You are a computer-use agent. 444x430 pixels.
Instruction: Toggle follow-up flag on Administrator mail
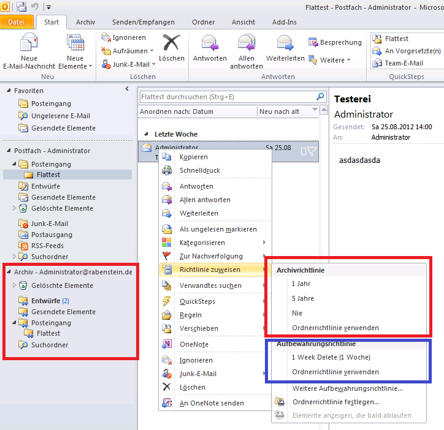[x=312, y=151]
